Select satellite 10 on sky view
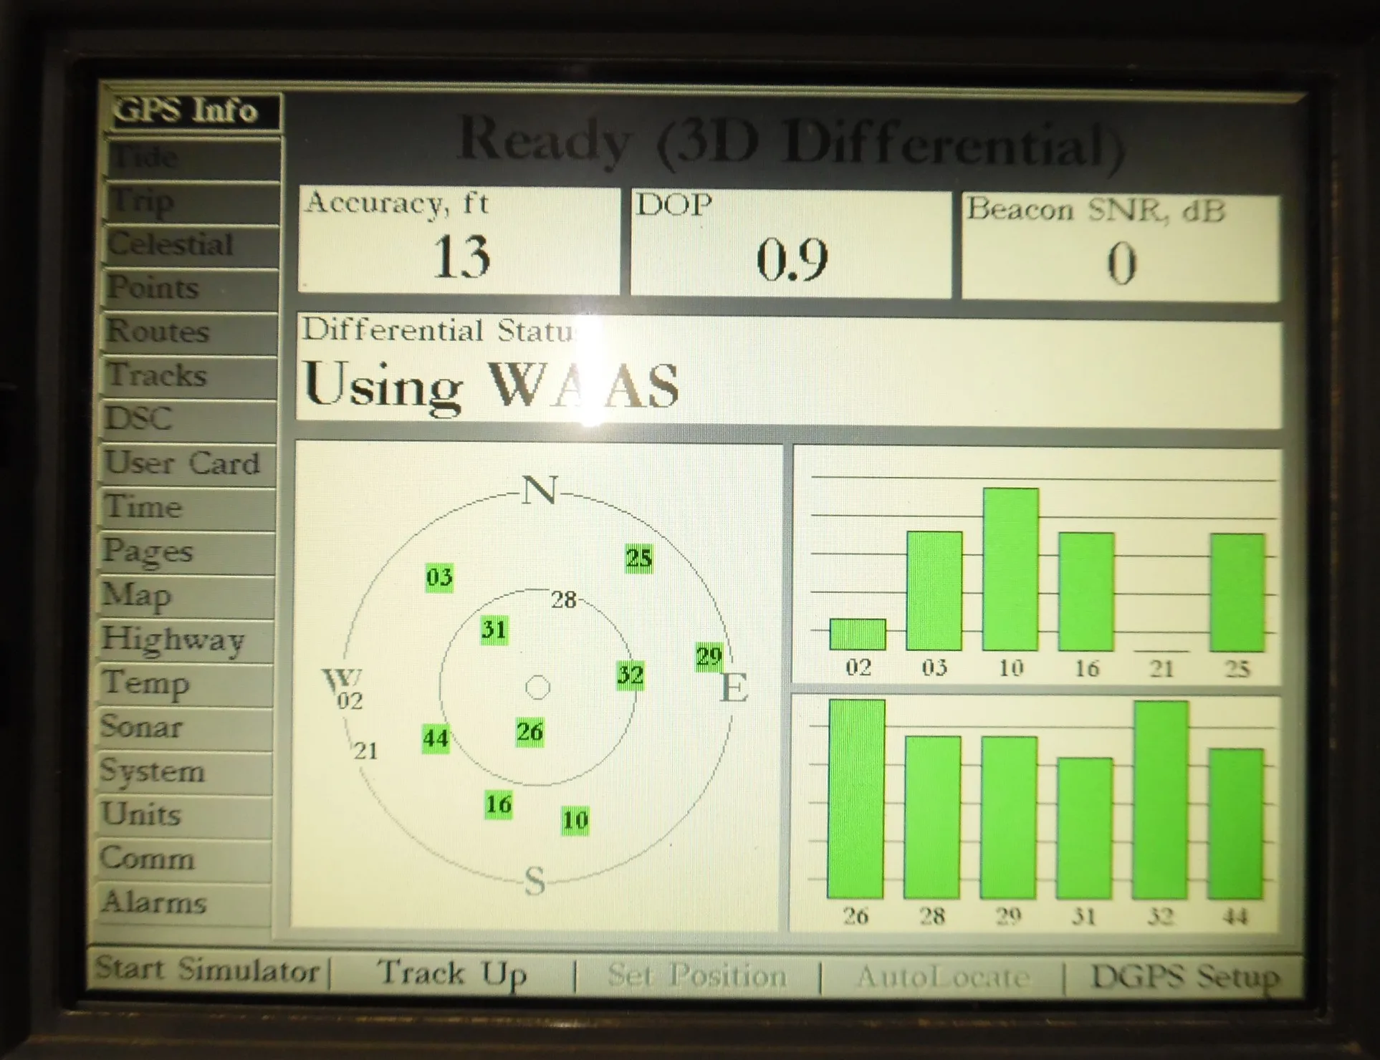The height and width of the screenshot is (1060, 1380). 575,820
